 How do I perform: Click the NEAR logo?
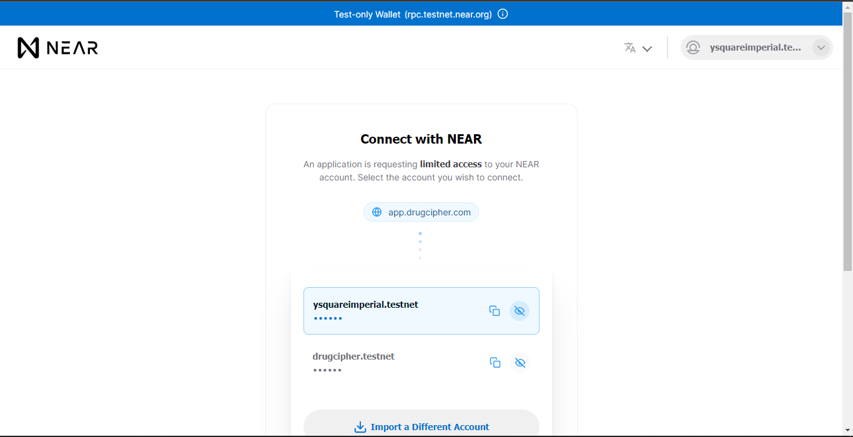pyautogui.click(x=57, y=47)
